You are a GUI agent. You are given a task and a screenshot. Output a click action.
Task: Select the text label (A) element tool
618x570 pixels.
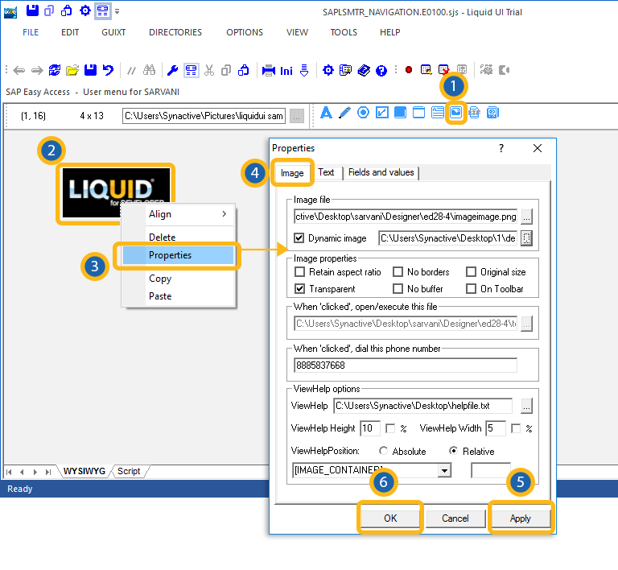326,113
